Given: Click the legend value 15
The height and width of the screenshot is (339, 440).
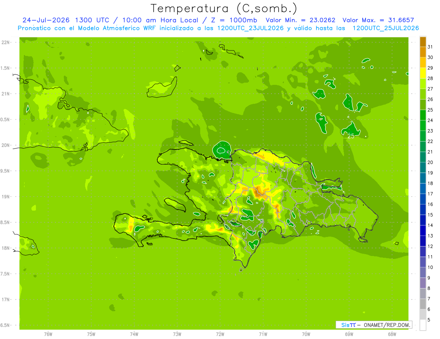Looking at the screenshot, I should [x=430, y=215].
